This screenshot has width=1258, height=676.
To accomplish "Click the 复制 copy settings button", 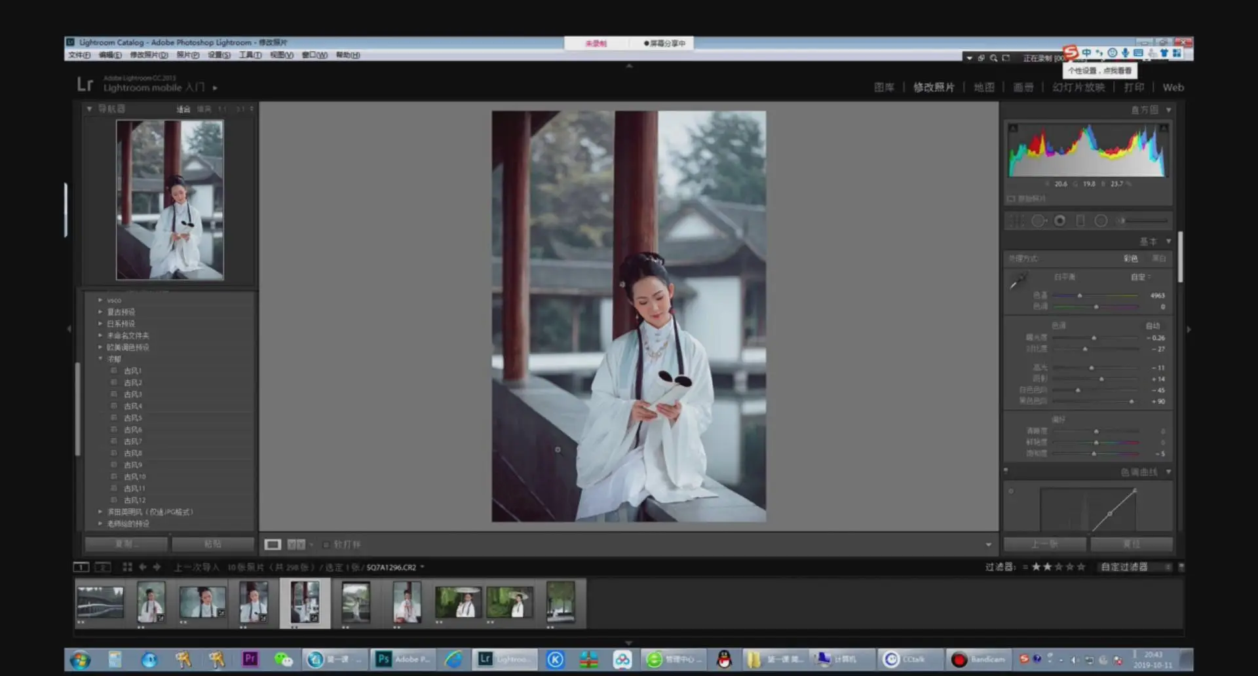I will pyautogui.click(x=126, y=544).
